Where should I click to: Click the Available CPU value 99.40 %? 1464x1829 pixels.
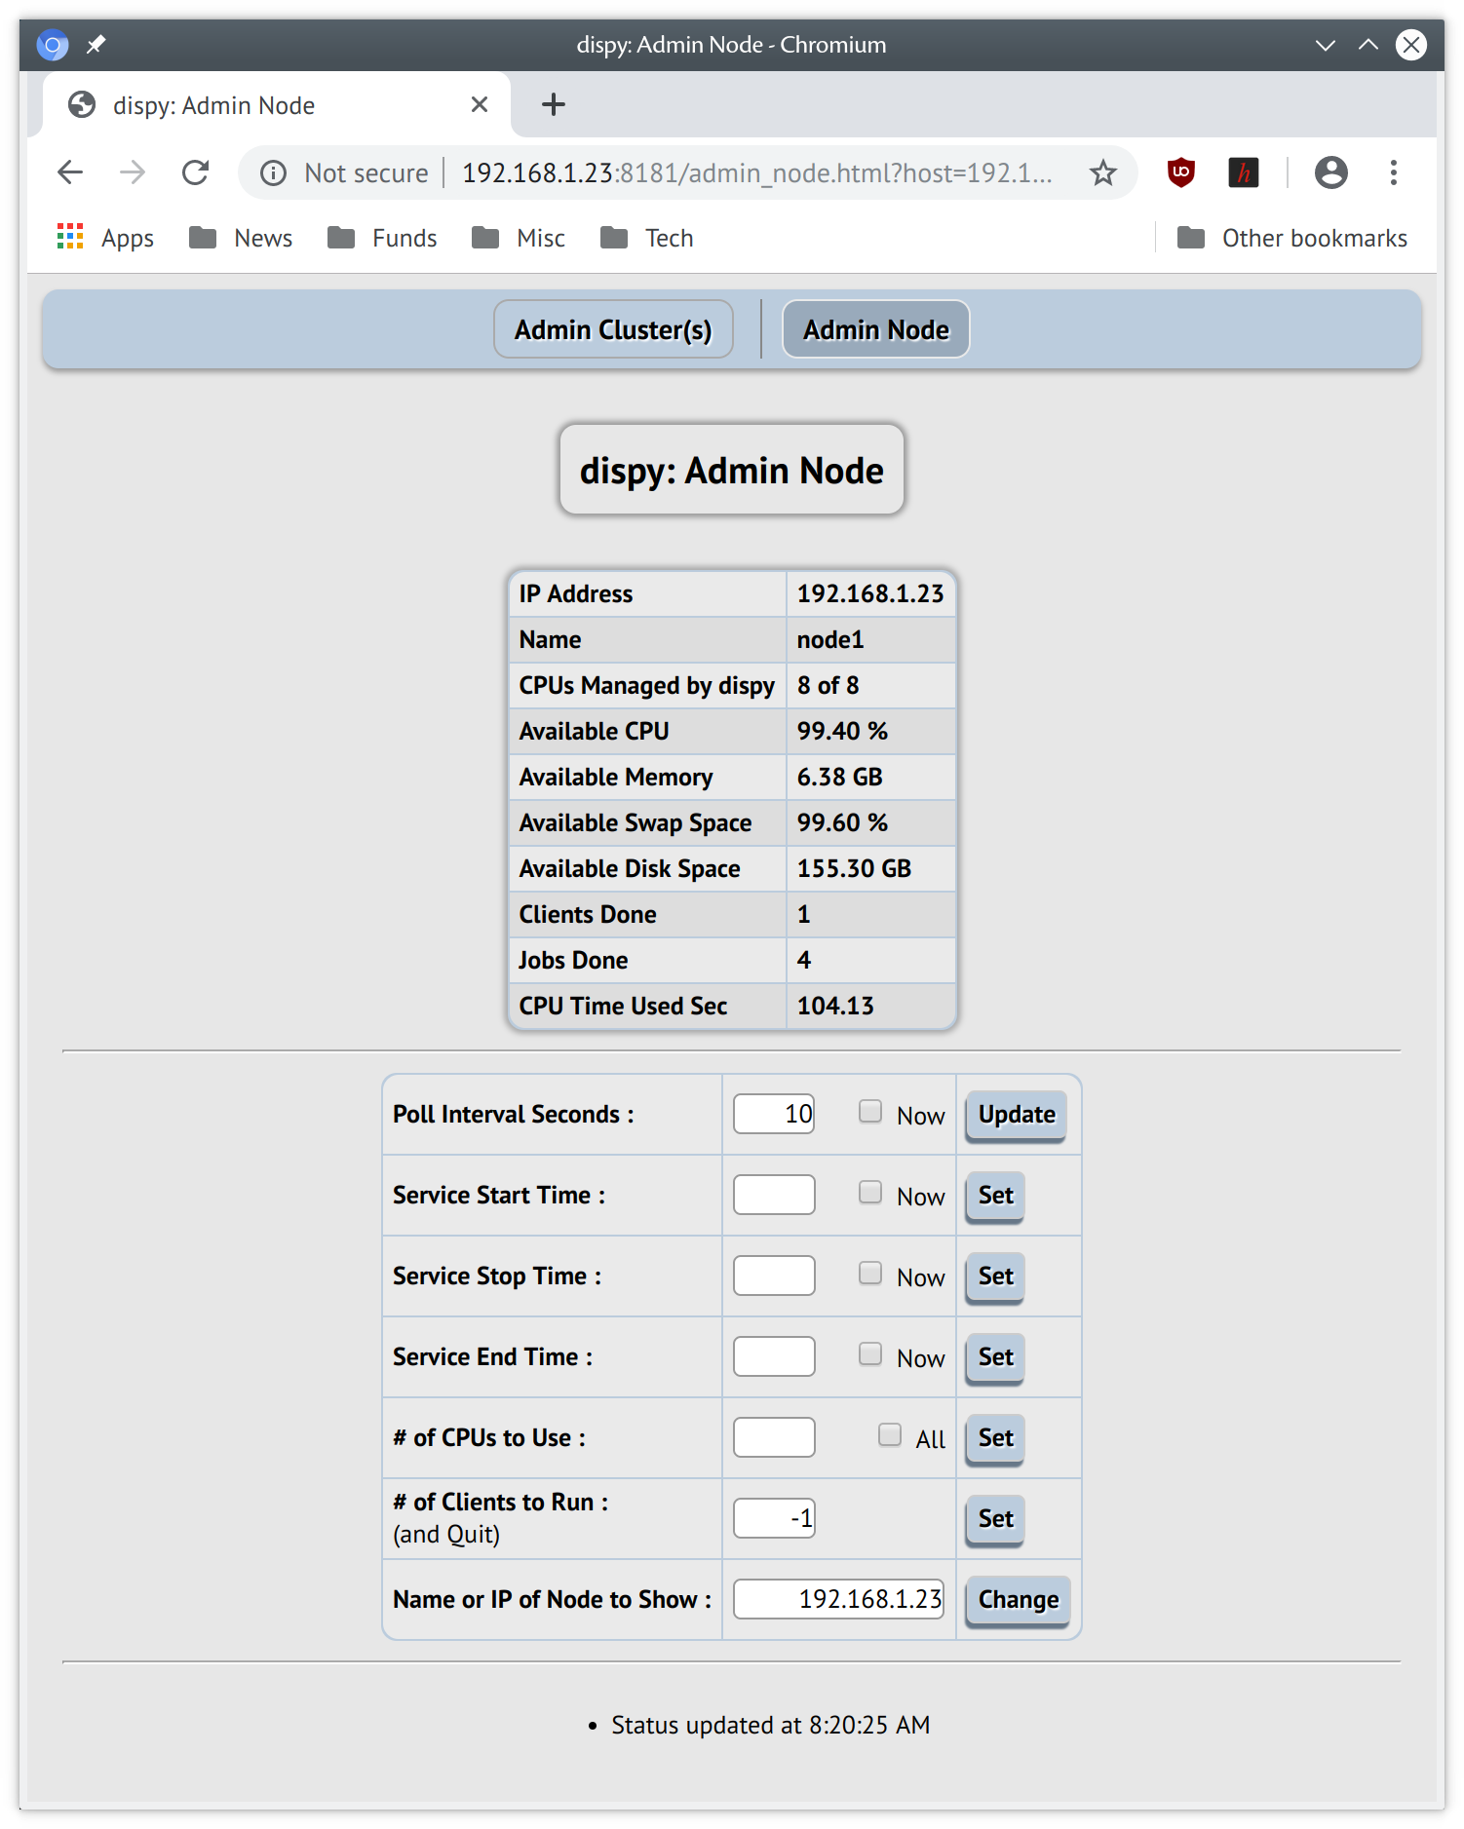(842, 731)
